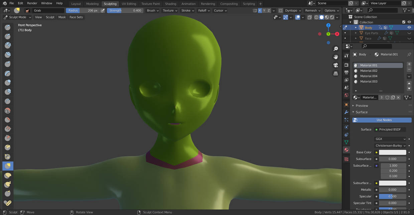Click the zoom view magnifier gizmo
414x215 pixels.
point(336,49)
